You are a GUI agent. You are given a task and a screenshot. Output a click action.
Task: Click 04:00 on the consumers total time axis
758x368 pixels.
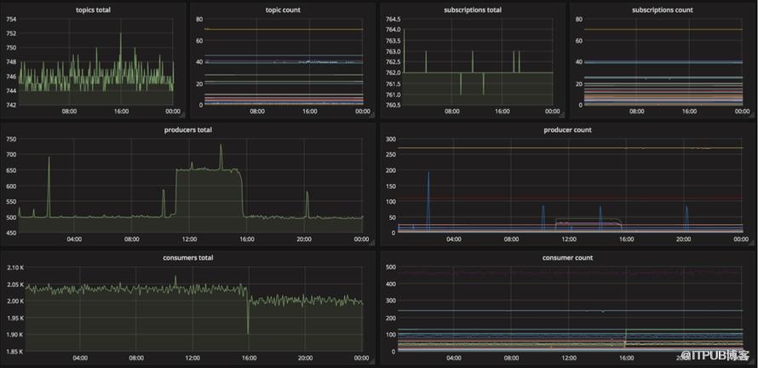click(80, 359)
